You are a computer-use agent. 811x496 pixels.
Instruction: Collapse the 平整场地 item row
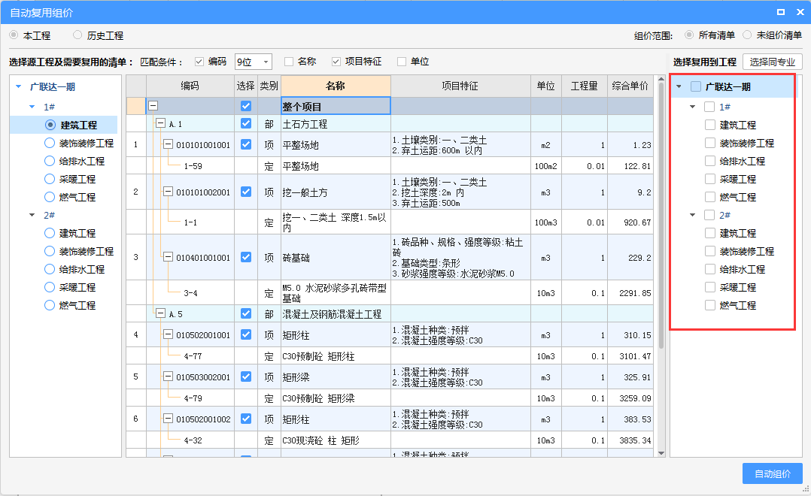(170, 144)
